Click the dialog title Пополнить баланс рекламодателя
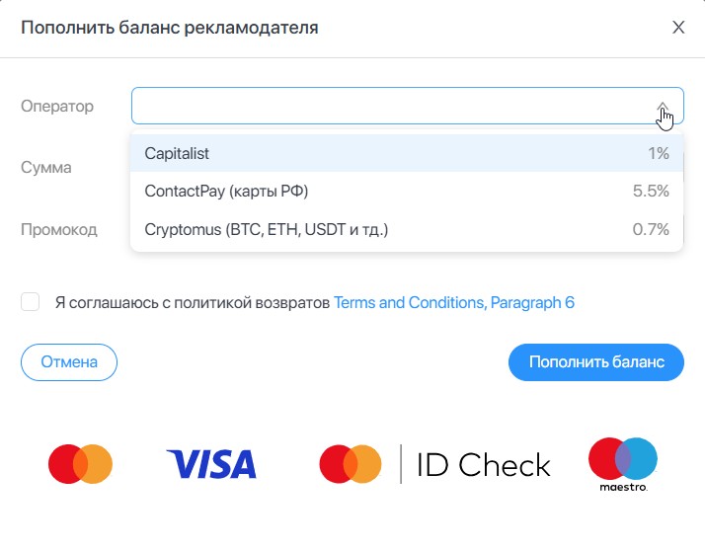This screenshot has height=551, width=705. 169,28
